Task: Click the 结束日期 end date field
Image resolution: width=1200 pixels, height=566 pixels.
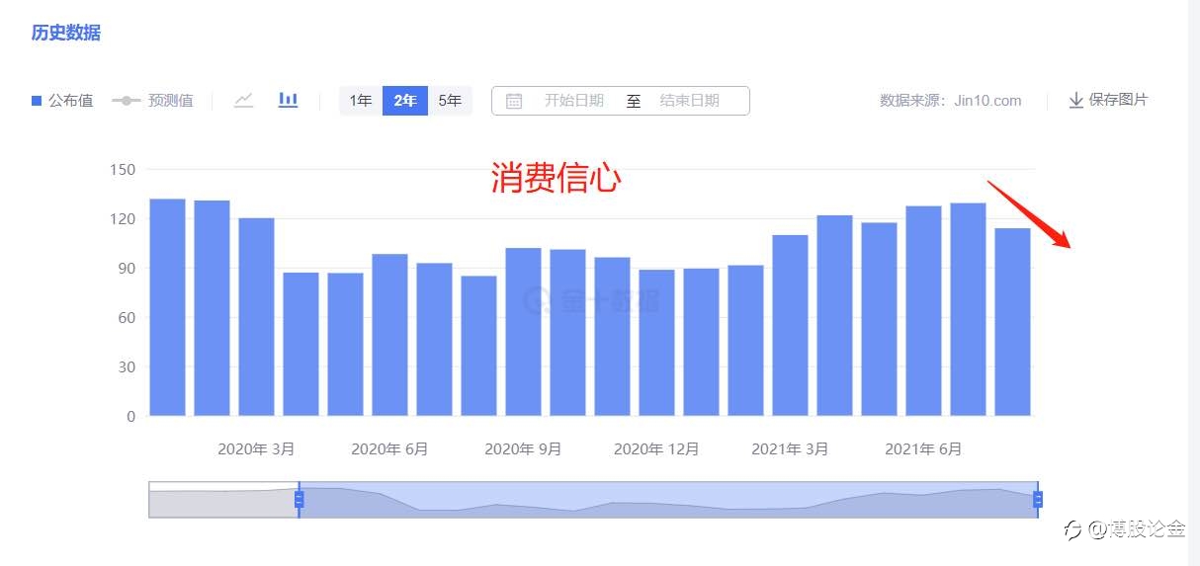Action: (x=690, y=101)
